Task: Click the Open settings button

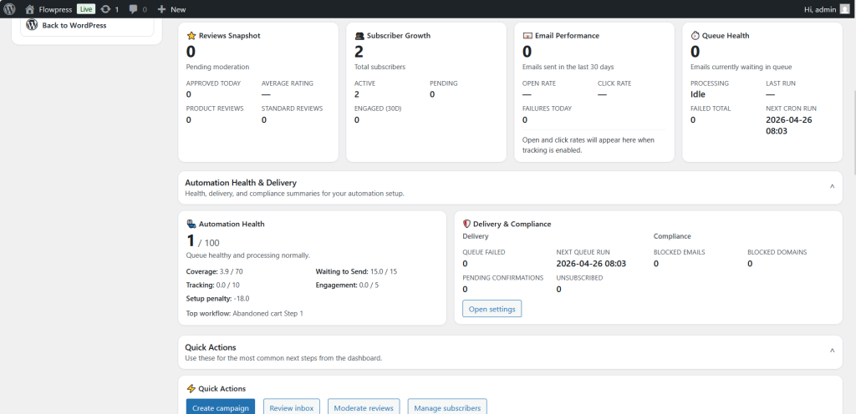Action: (x=492, y=309)
